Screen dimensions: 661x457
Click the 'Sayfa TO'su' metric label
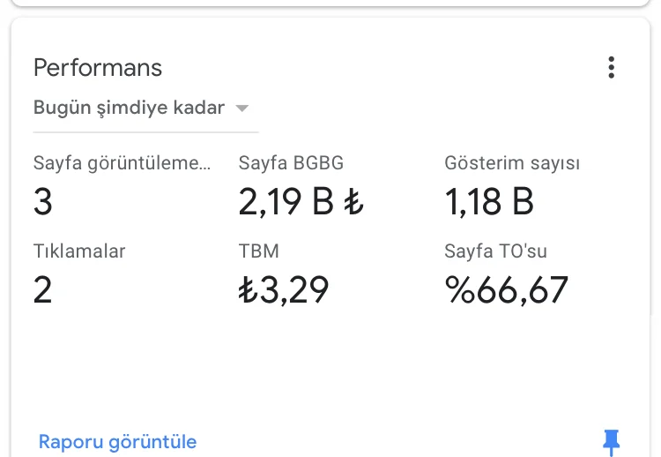coord(495,251)
